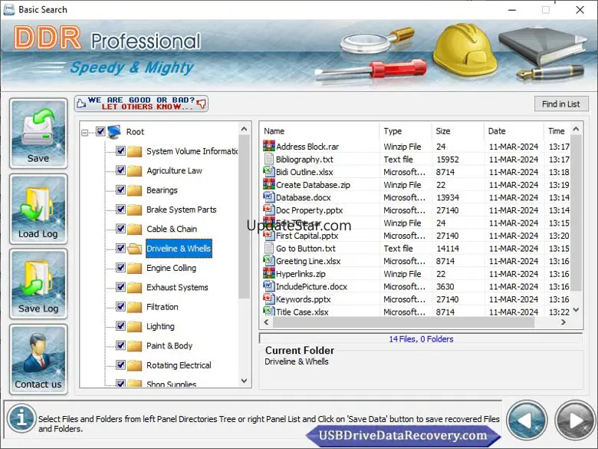Click the IncludePicture.docx file icon
Viewport: 598px width, 449px height.
tap(269, 286)
